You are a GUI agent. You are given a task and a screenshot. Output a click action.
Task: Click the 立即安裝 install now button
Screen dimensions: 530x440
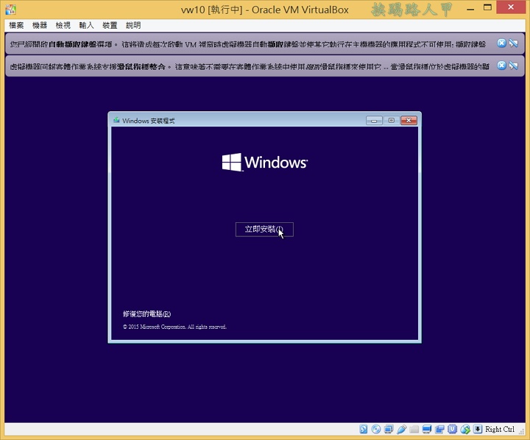[x=264, y=230]
